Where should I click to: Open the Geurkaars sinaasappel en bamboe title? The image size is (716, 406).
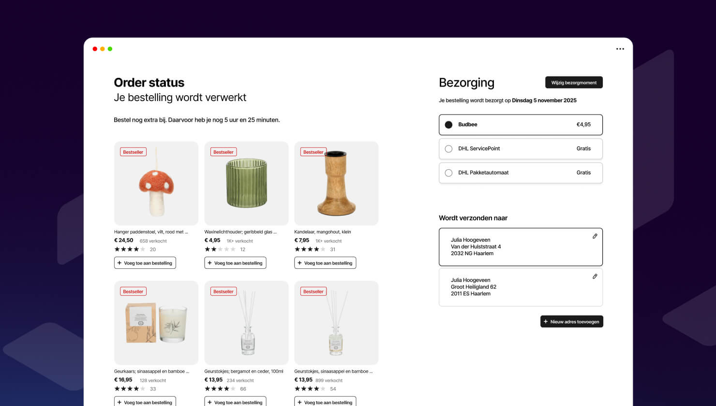click(x=151, y=371)
